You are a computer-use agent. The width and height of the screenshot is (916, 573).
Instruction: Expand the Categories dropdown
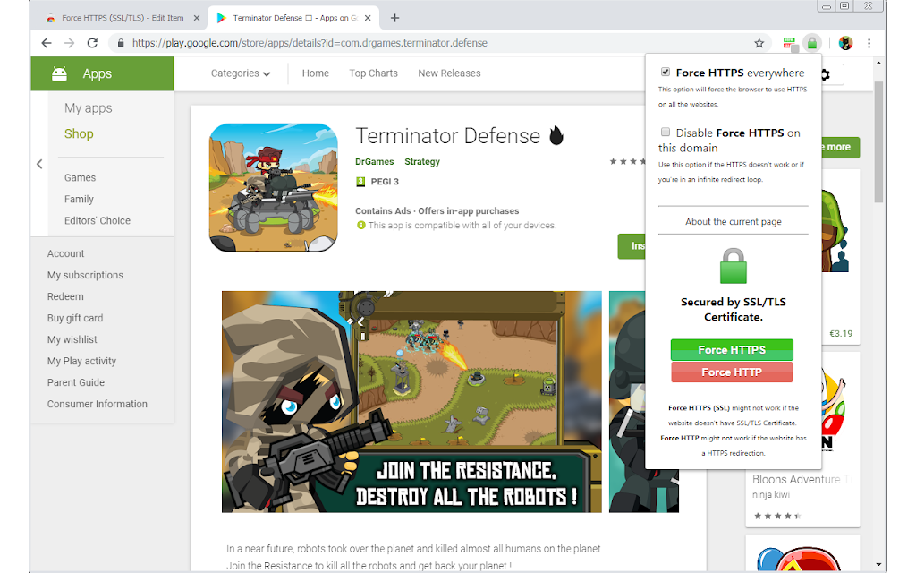tap(240, 73)
